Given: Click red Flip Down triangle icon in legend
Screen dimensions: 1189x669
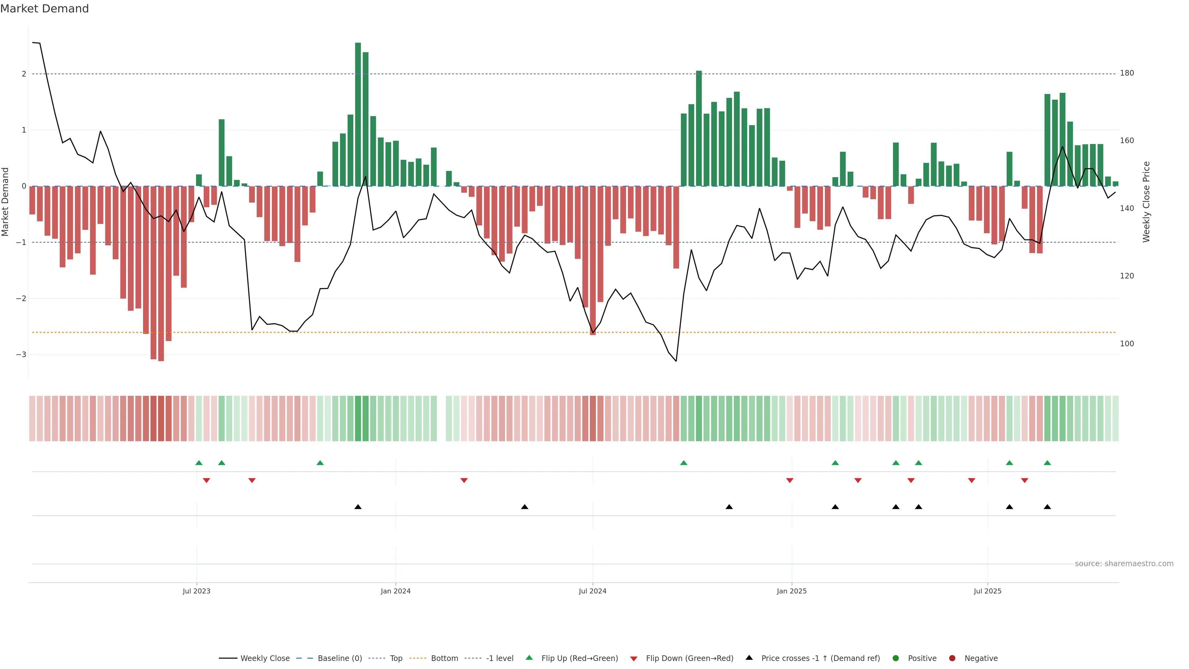Looking at the screenshot, I should tap(633, 658).
